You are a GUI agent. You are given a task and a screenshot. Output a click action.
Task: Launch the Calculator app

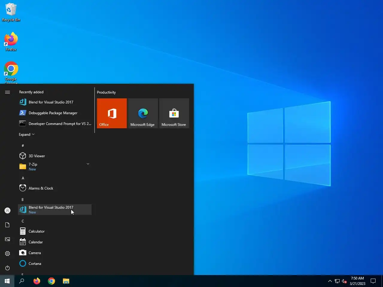(x=55, y=231)
